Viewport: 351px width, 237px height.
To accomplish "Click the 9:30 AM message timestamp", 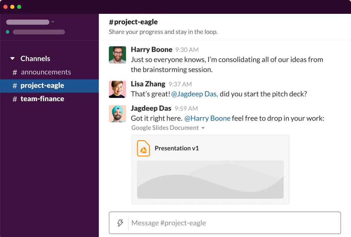I will 187,50.
